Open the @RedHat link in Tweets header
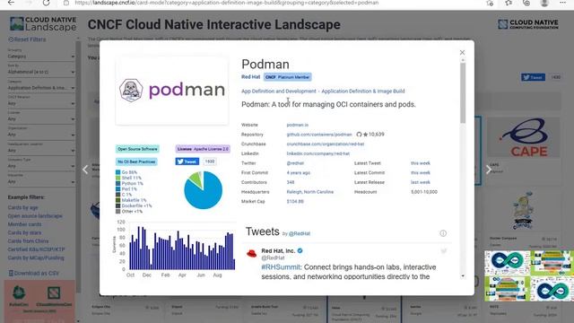The height and width of the screenshot is (323, 574). (300, 233)
